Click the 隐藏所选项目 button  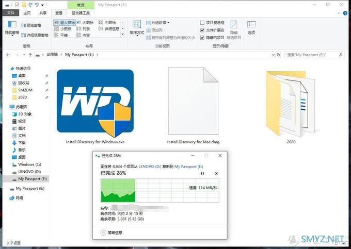(234, 30)
